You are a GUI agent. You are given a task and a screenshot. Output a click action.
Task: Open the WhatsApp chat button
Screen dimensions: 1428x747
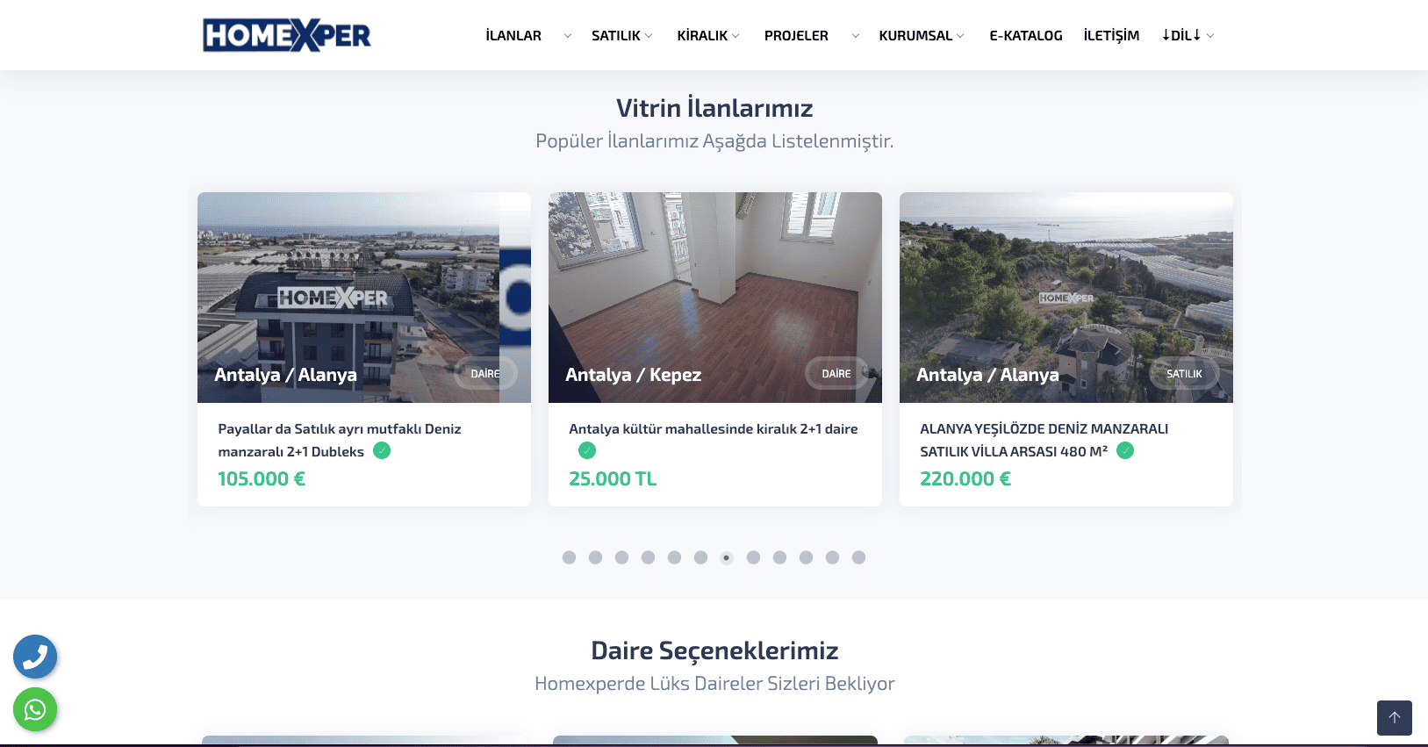(x=35, y=709)
